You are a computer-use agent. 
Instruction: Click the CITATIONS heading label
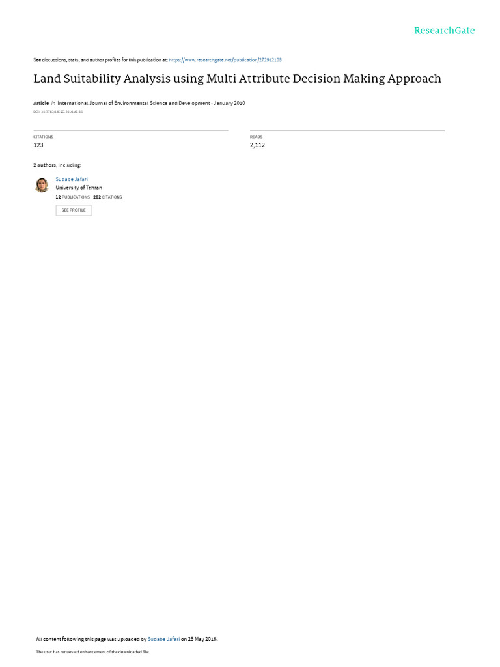click(44, 137)
